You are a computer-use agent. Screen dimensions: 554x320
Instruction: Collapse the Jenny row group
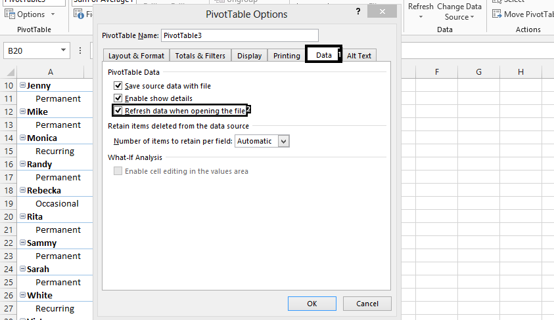pos(22,85)
